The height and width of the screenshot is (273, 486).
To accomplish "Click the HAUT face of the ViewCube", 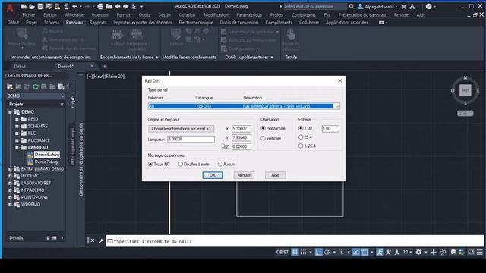I will pos(465,90).
